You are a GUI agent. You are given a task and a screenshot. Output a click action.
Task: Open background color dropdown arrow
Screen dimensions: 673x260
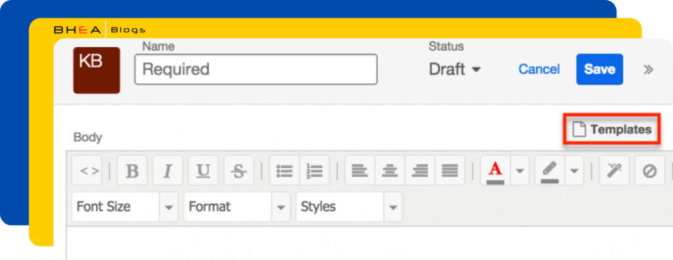point(574,170)
